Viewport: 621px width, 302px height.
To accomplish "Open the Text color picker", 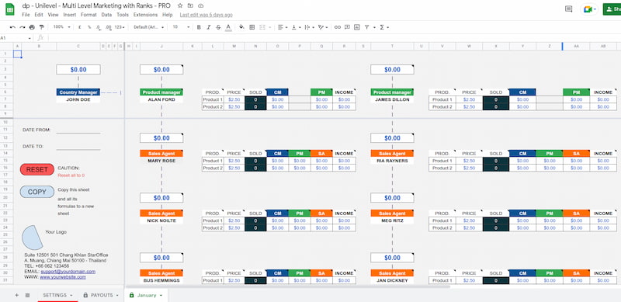I will (228, 27).
